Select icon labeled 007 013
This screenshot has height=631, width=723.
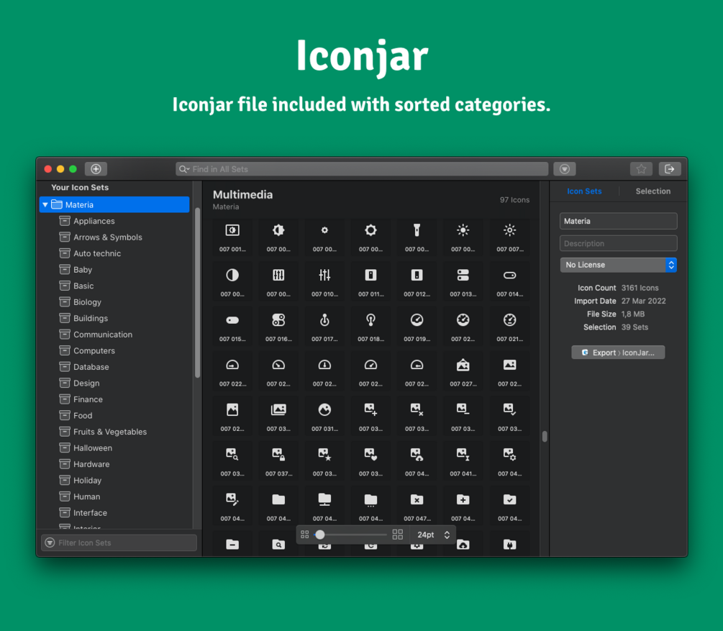[463, 282]
